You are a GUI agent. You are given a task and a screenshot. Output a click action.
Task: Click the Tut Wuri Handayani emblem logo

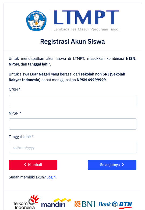pos(36,21)
